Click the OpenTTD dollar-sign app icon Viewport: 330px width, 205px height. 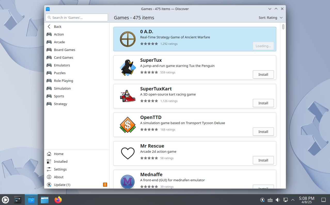click(x=128, y=125)
